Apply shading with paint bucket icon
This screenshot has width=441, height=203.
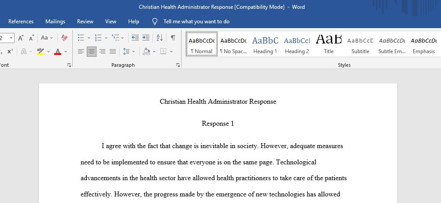coord(146,51)
